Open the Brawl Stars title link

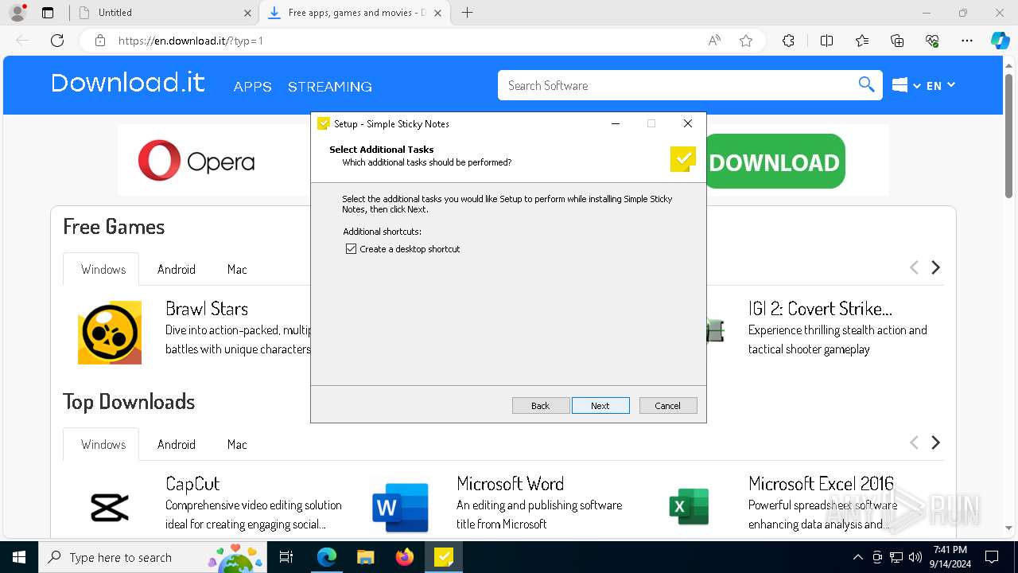(207, 309)
